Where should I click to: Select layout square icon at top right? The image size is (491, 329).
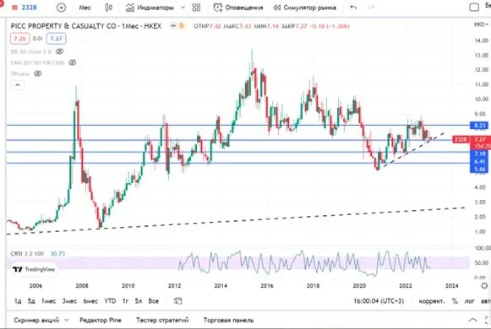(x=474, y=8)
